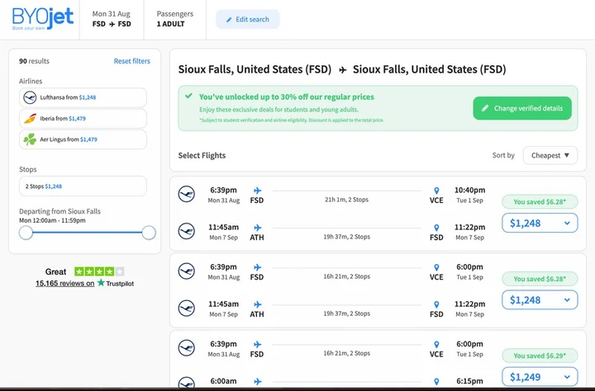
Task: Expand the $1,249 fare option
Action: [540, 377]
